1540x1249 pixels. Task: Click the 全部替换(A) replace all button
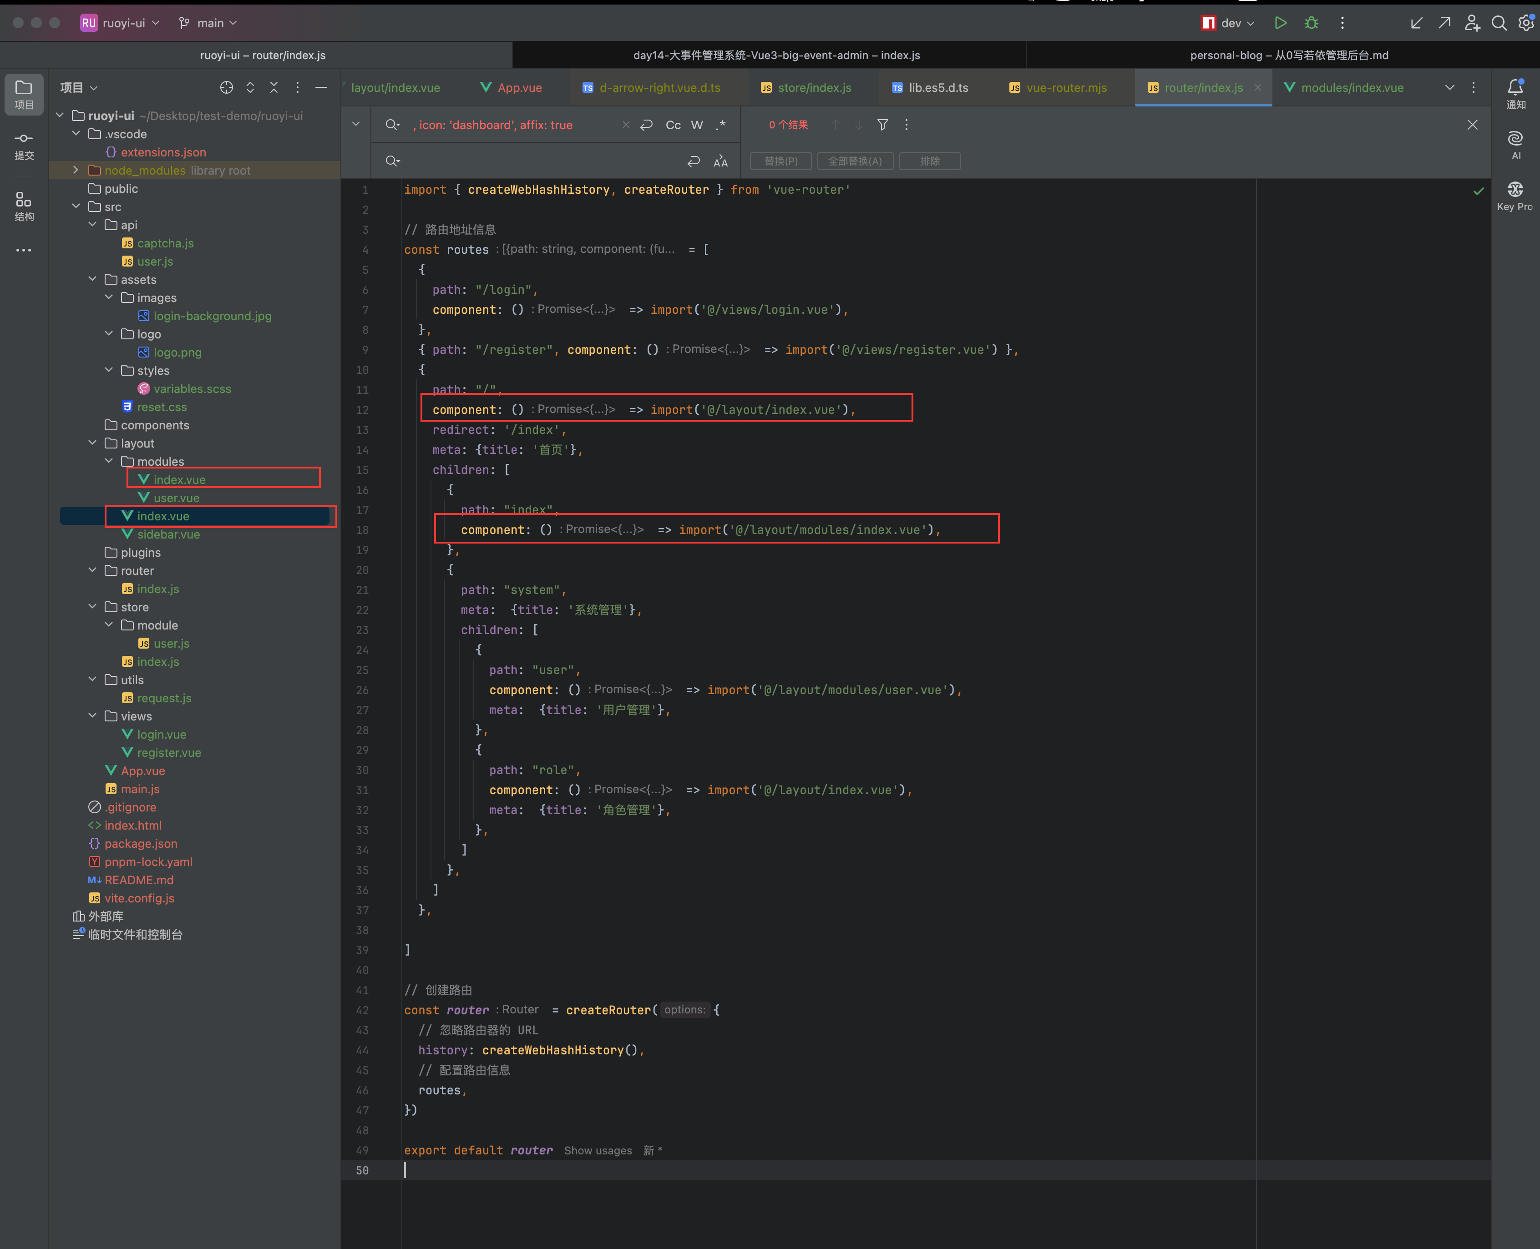click(855, 161)
